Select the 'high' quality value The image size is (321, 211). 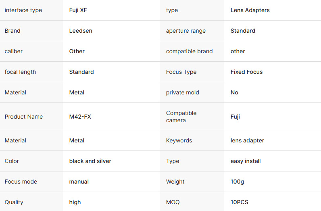click(x=75, y=202)
